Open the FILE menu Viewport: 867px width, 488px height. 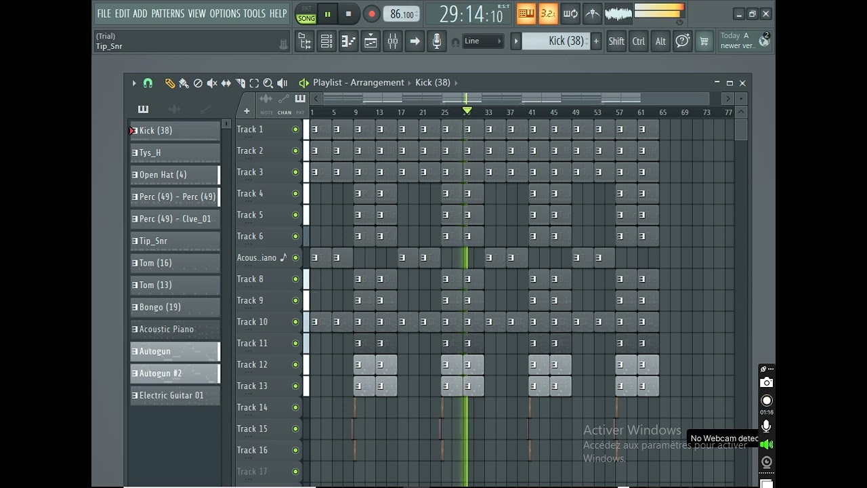pyautogui.click(x=104, y=14)
